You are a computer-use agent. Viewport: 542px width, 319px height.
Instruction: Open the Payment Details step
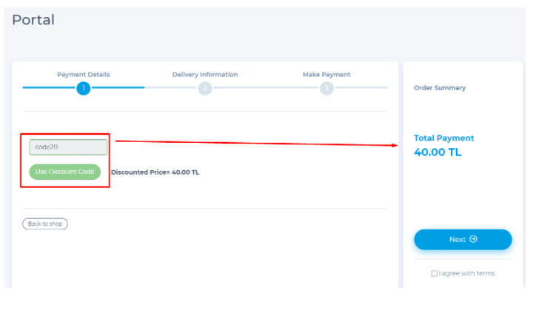pos(84,75)
